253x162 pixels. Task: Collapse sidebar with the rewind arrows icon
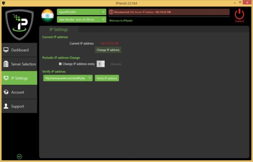[x=19, y=156]
